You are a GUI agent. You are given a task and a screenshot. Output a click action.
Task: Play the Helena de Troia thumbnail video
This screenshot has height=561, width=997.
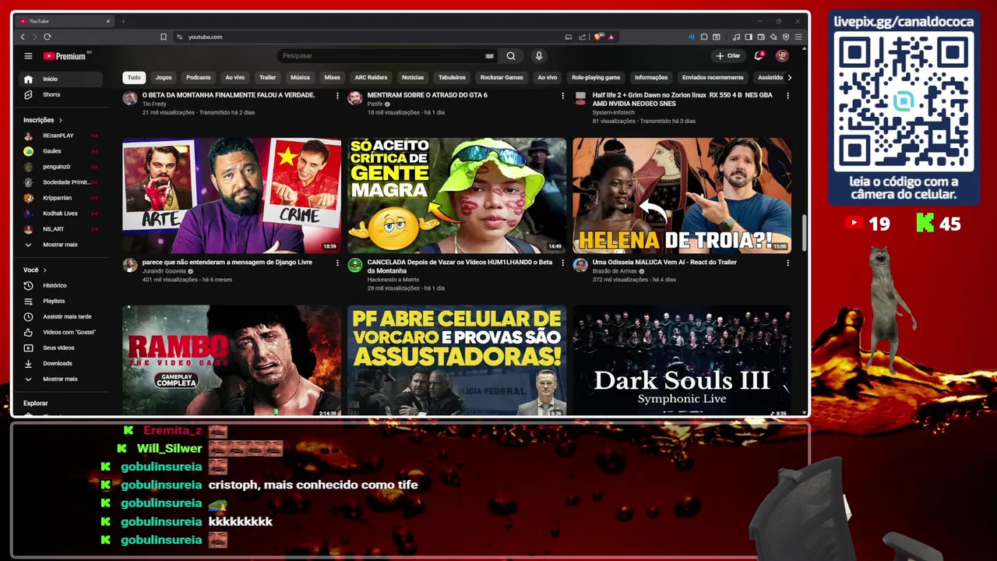click(x=682, y=196)
